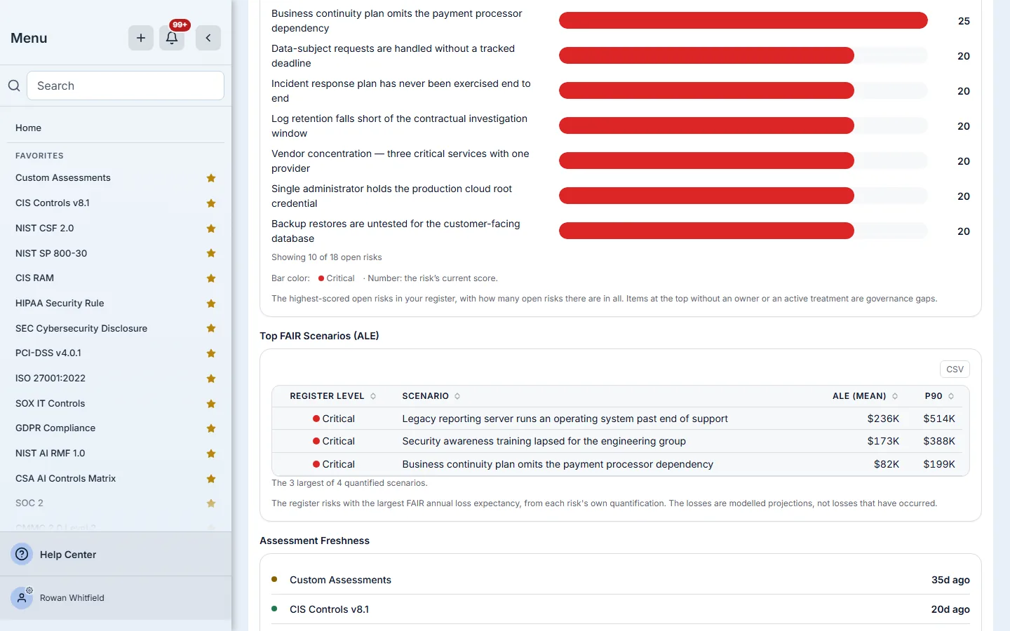1010x631 pixels.
Task: Toggle favorite star for CIS RAM
Action: tap(211, 278)
